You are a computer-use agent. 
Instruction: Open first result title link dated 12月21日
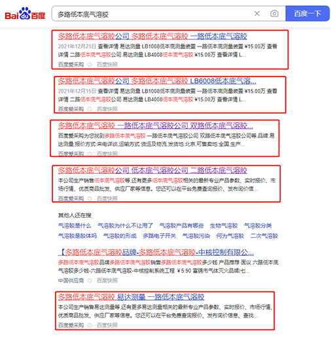(152, 36)
